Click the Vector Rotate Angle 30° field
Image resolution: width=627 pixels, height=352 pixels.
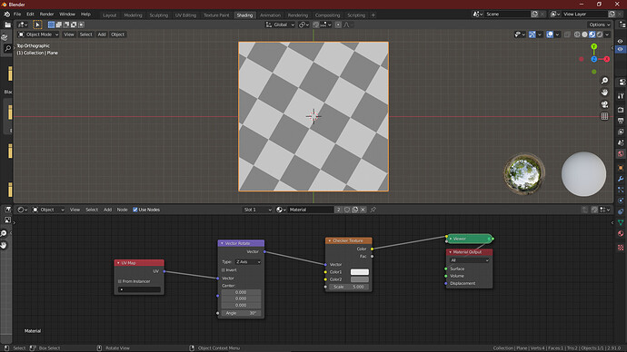tap(241, 313)
